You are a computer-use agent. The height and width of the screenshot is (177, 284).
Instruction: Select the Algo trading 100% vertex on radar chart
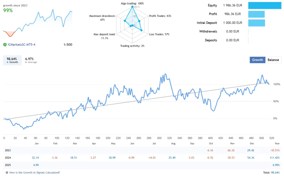[x=132, y=6]
